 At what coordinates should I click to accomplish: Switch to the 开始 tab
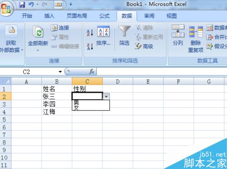(27, 16)
